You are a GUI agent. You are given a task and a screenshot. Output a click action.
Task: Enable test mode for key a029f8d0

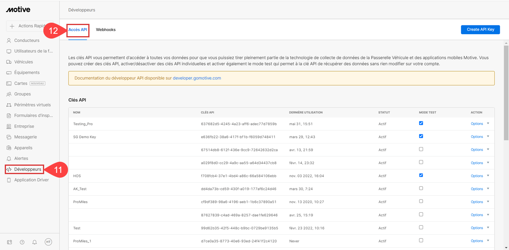click(421, 162)
